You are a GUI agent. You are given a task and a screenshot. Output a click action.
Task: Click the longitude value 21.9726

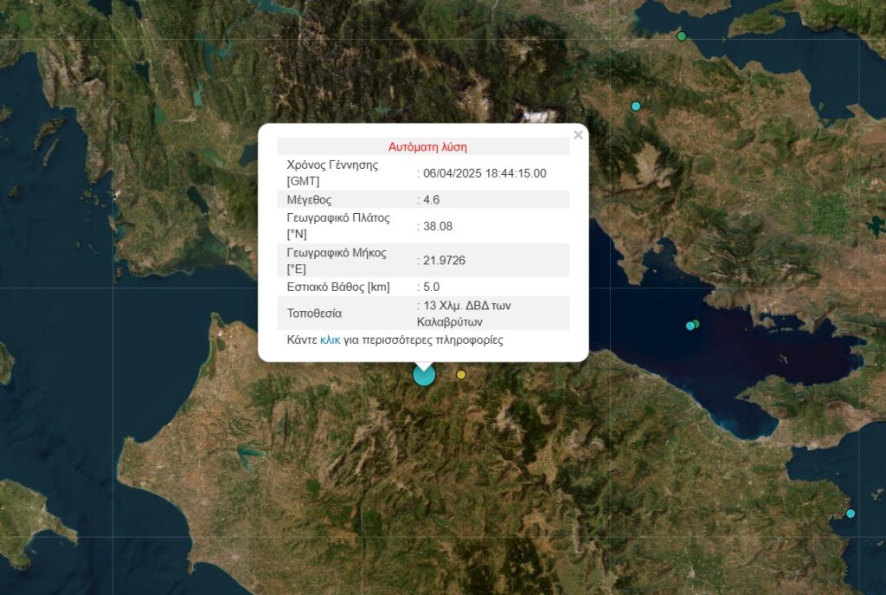coord(443,261)
